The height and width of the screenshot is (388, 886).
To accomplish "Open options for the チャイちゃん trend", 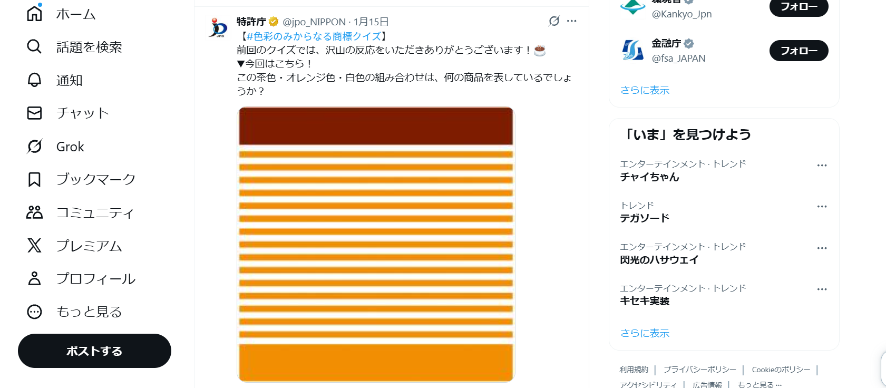I will 822,165.
